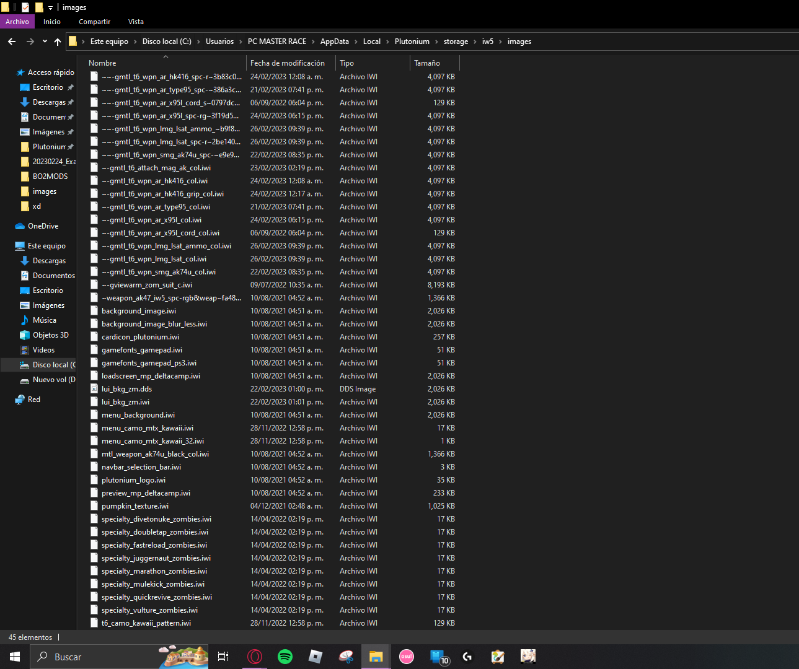799x669 pixels.
Task: Open Música under Este equipo
Action: (38, 320)
